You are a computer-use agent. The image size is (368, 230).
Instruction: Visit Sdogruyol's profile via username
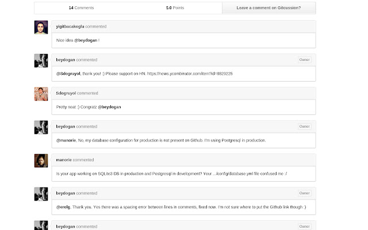click(x=66, y=93)
